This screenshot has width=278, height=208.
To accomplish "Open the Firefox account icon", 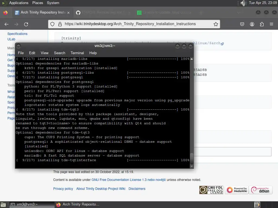I will (x=252, y=24).
